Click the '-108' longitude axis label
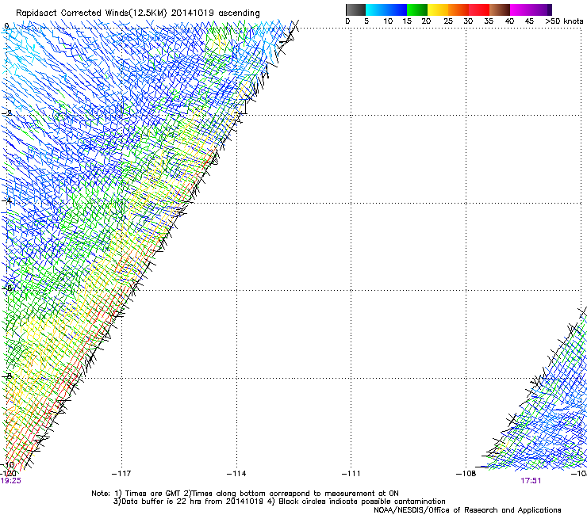The height and width of the screenshot is (515, 587). coord(466,474)
